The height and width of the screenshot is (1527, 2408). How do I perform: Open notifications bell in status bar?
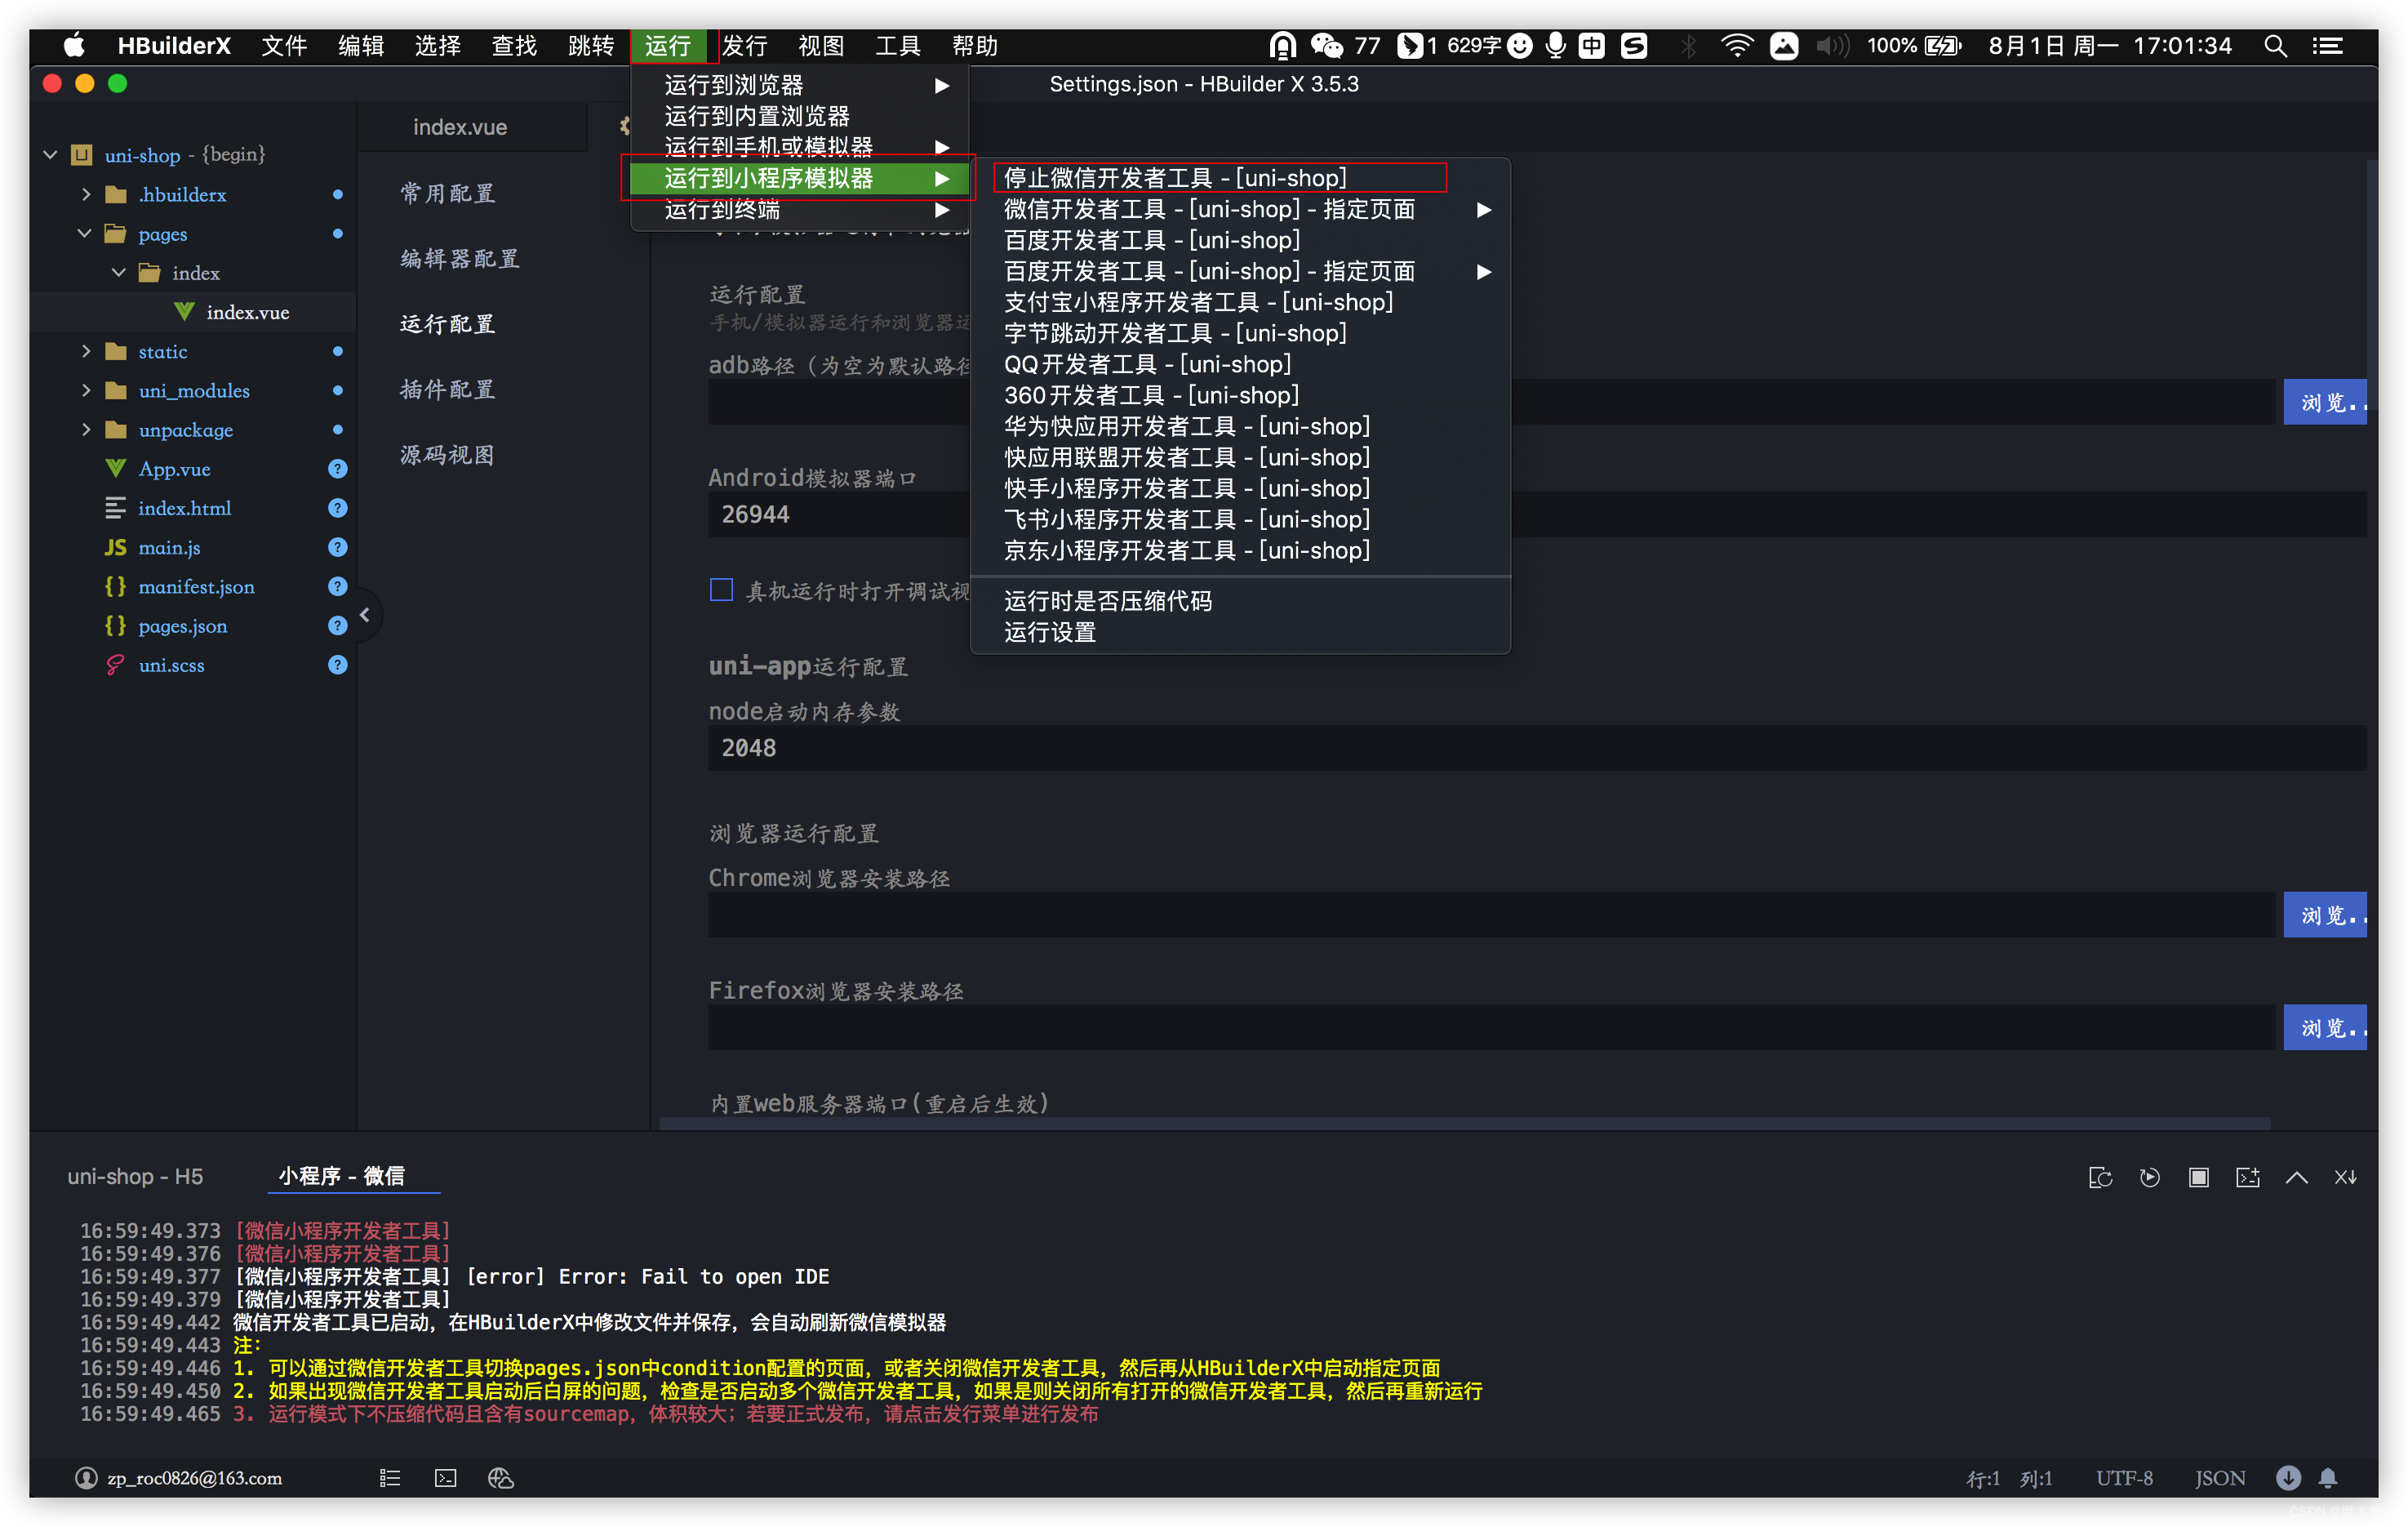(2328, 1478)
